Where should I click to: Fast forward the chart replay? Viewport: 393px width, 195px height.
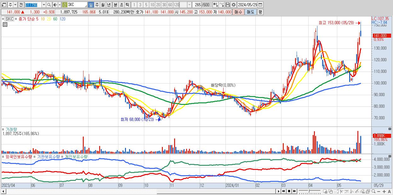(294, 191)
